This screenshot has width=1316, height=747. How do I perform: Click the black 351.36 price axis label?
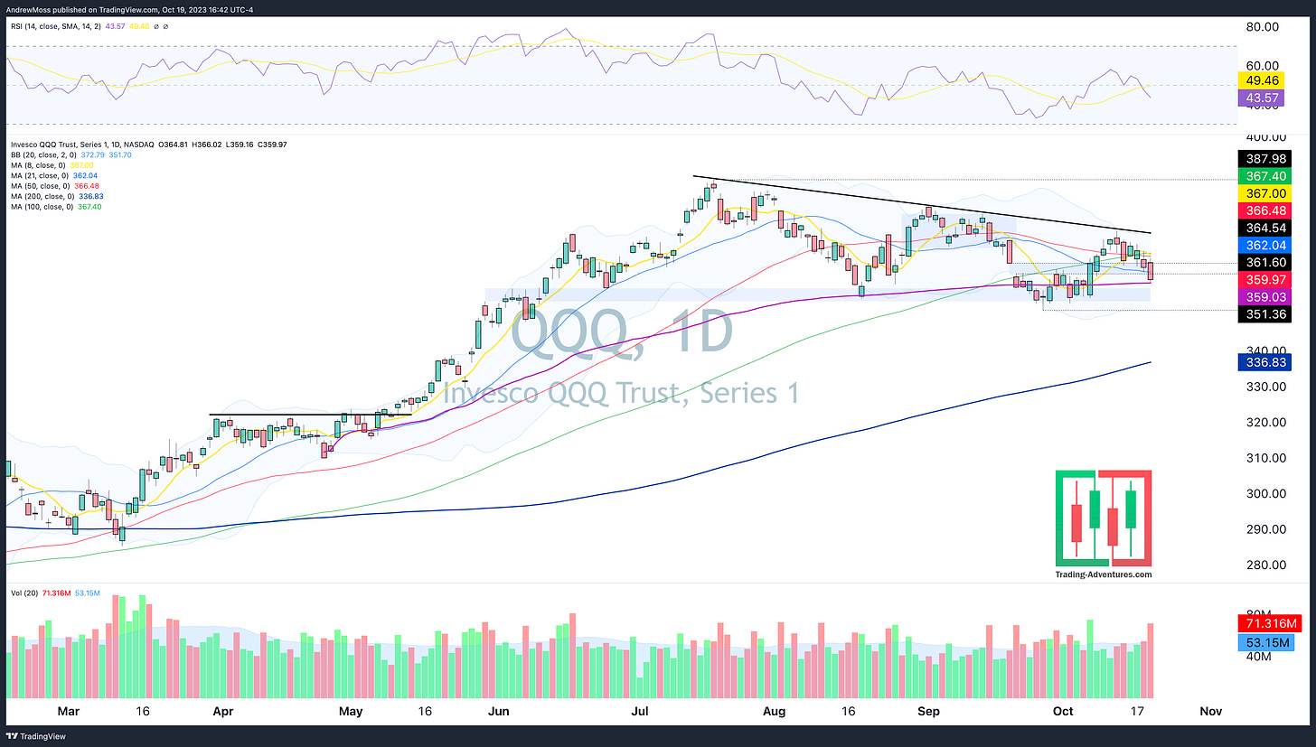1263,314
